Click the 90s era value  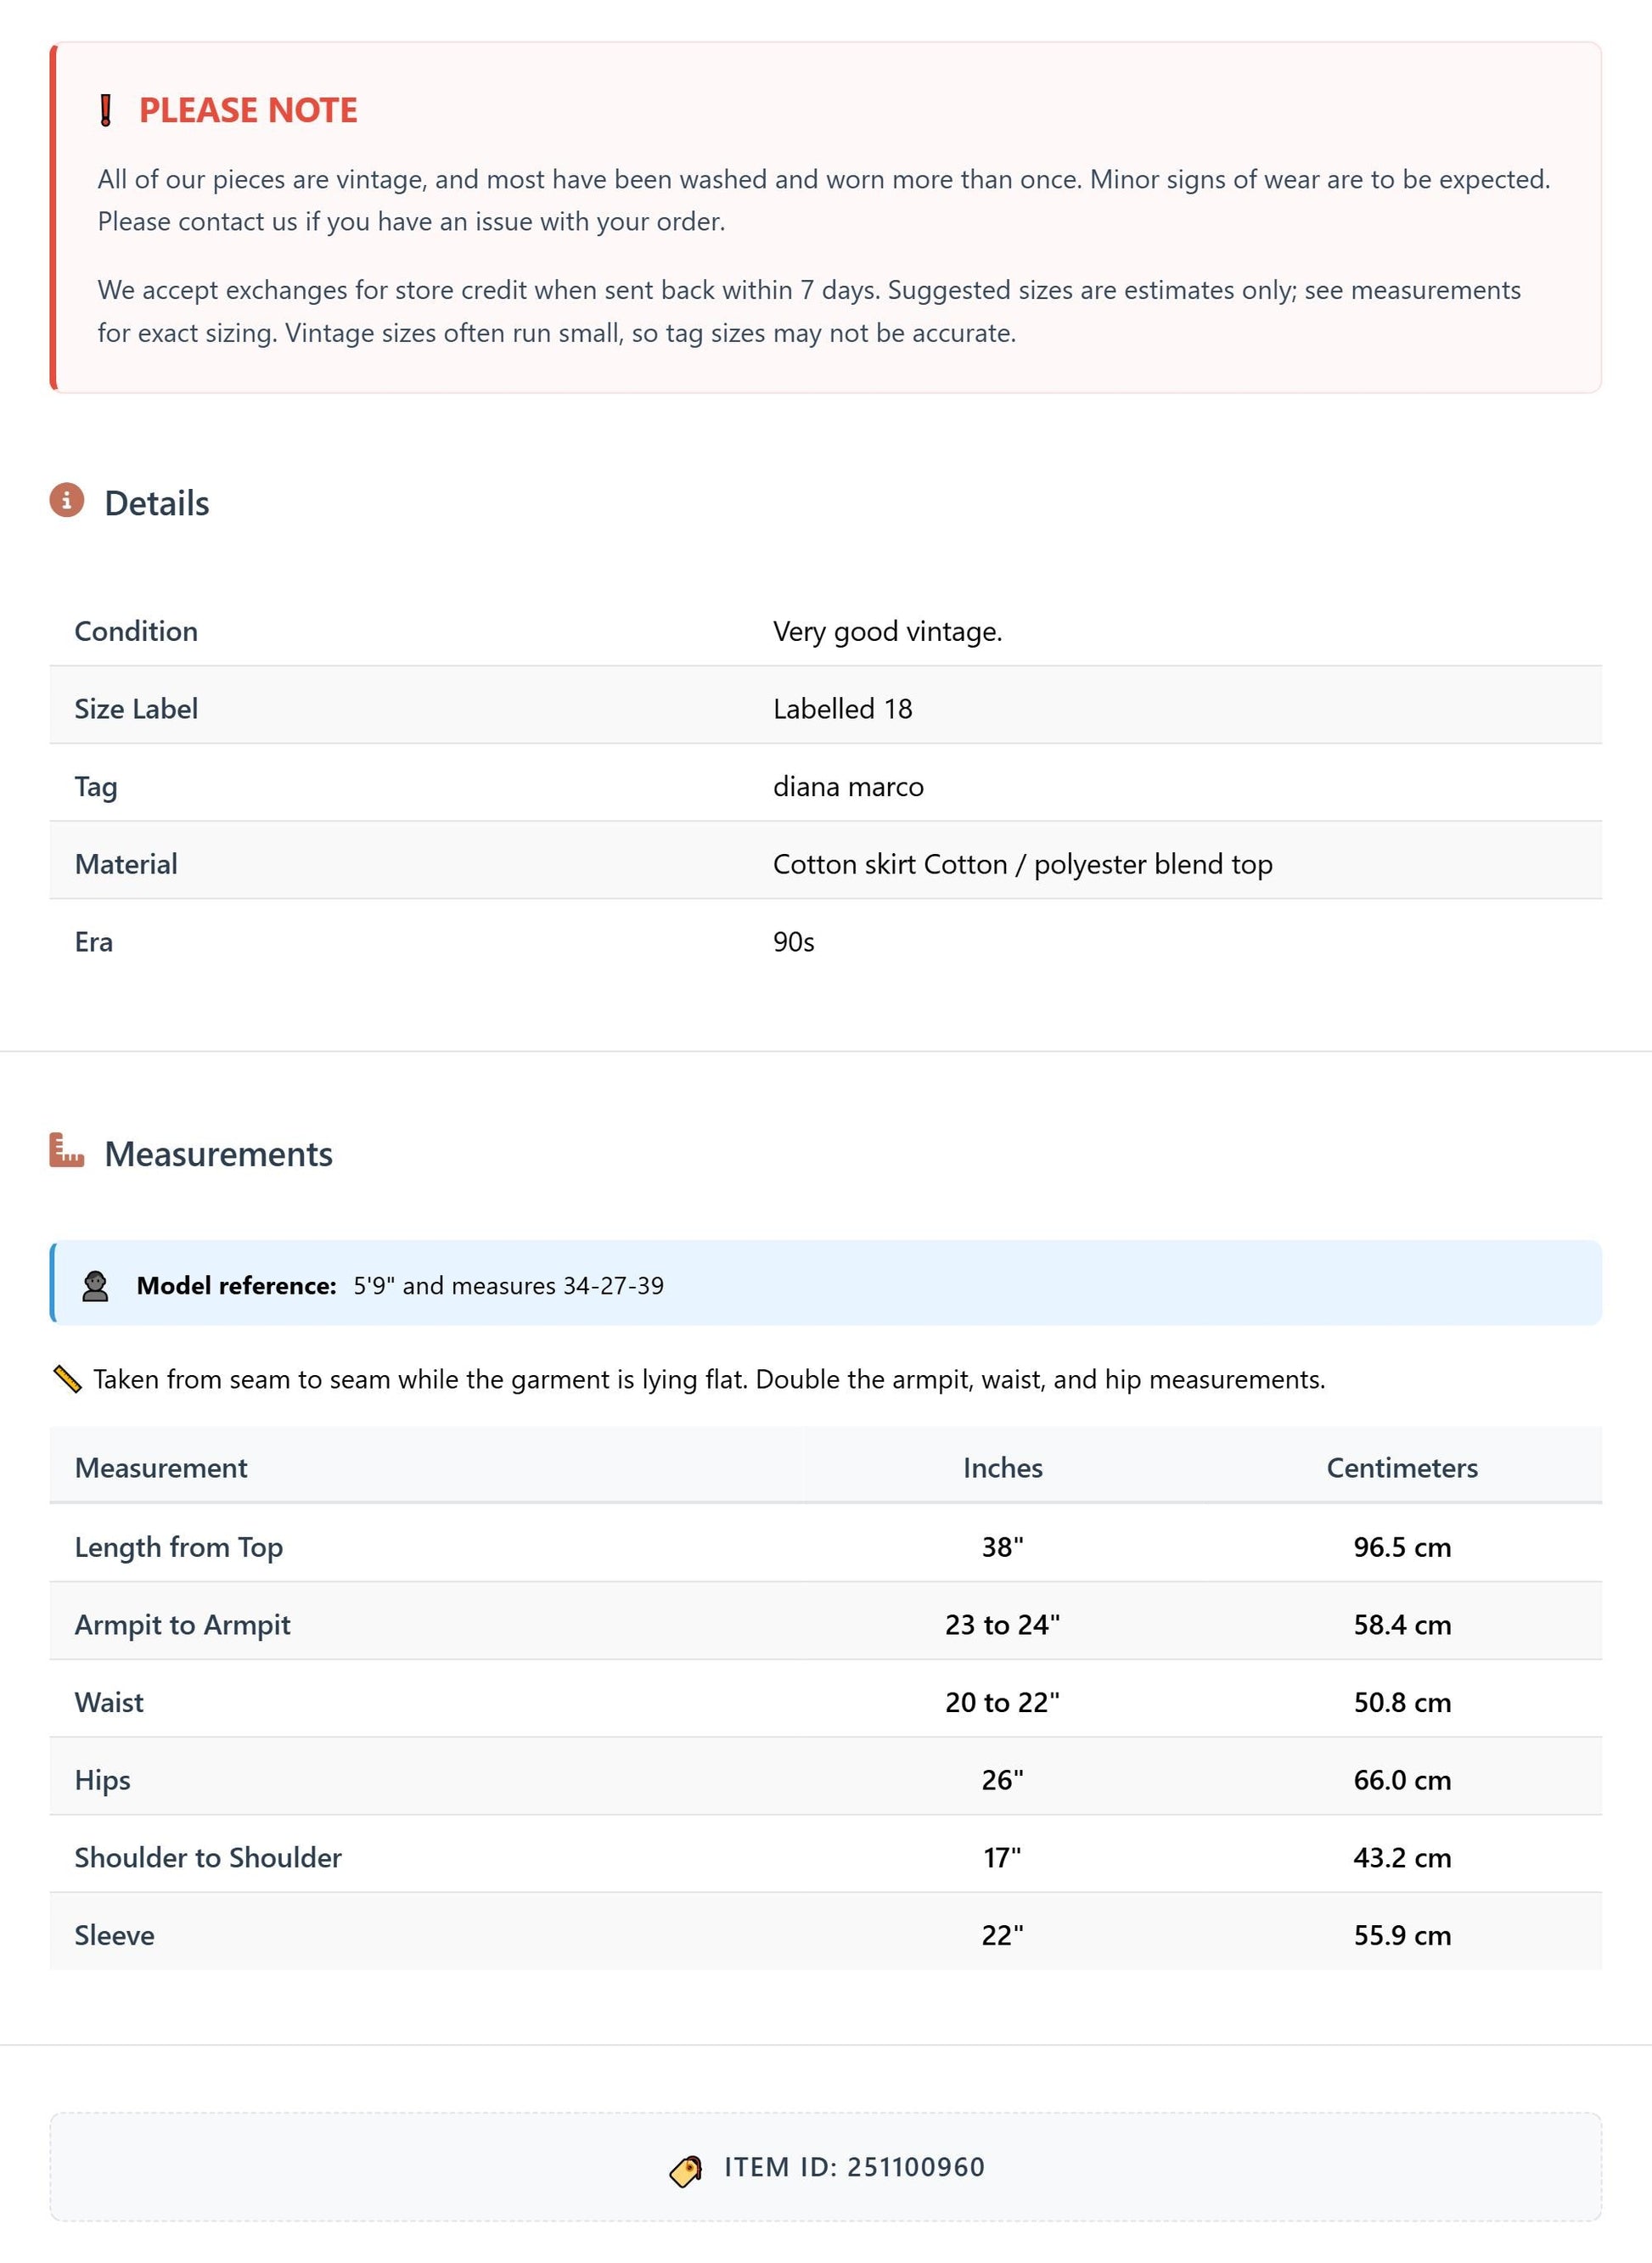tap(793, 942)
